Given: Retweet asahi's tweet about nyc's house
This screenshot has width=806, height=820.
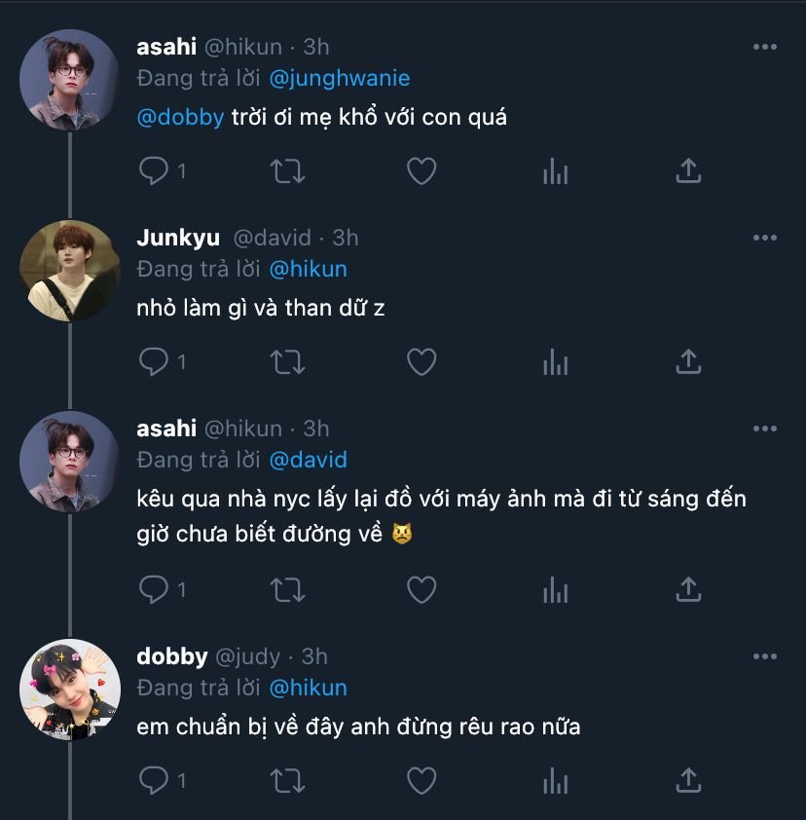Looking at the screenshot, I should point(286,589).
